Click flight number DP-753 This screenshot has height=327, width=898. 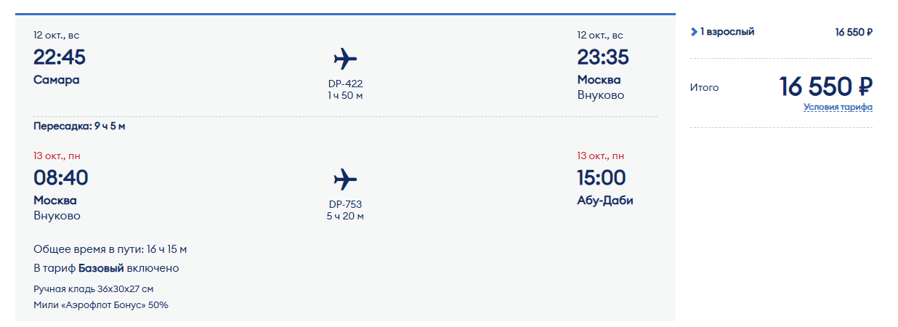[345, 204]
